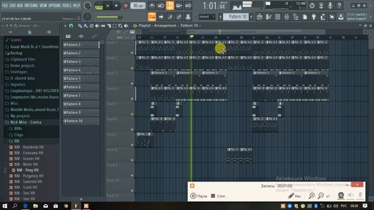Open the VIEW menu
This screenshot has height=210, width=374.
click(x=43, y=5)
